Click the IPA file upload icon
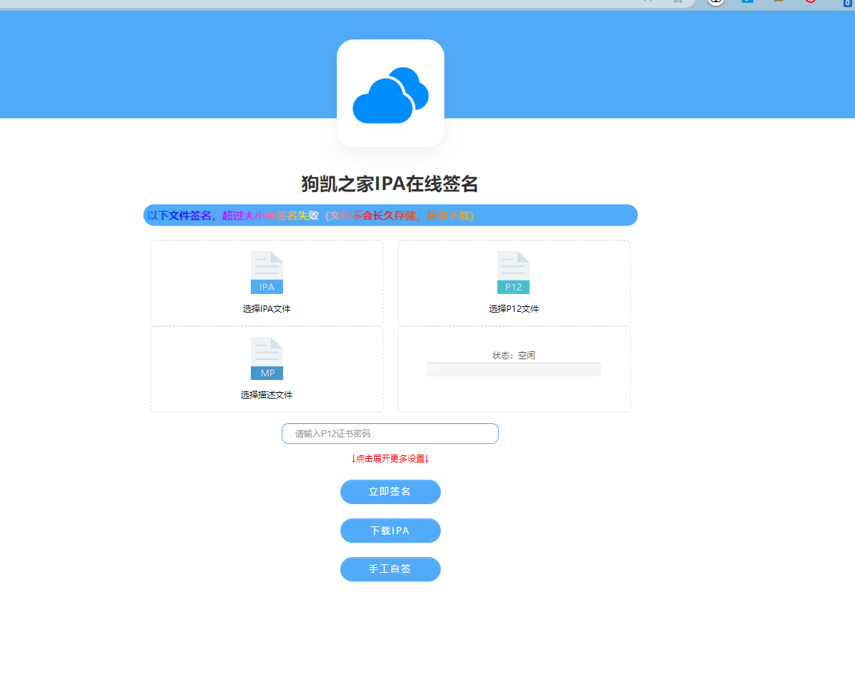 267,272
